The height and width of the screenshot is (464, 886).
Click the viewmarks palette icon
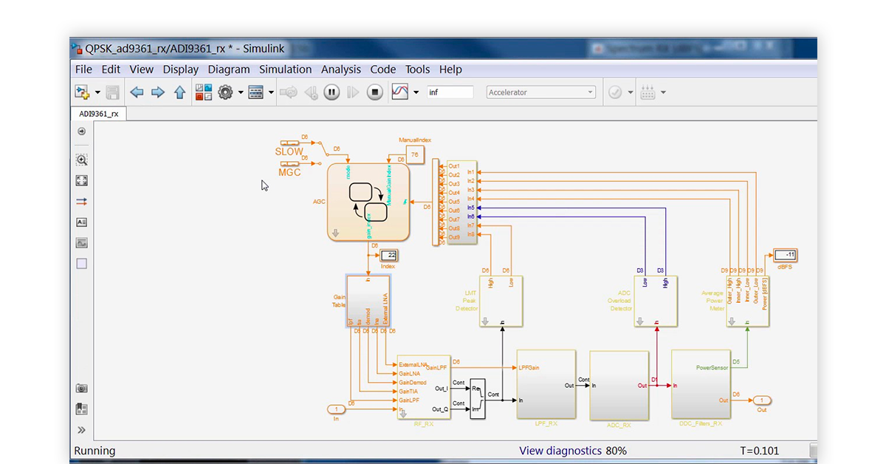coord(82,409)
